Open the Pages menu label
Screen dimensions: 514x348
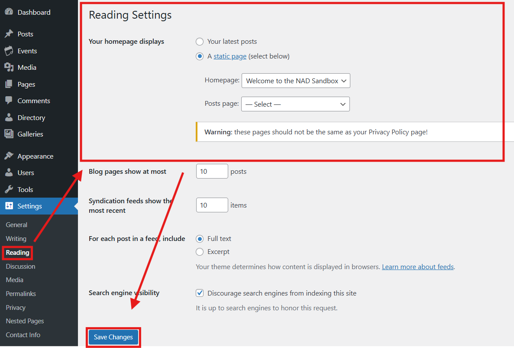26,85
